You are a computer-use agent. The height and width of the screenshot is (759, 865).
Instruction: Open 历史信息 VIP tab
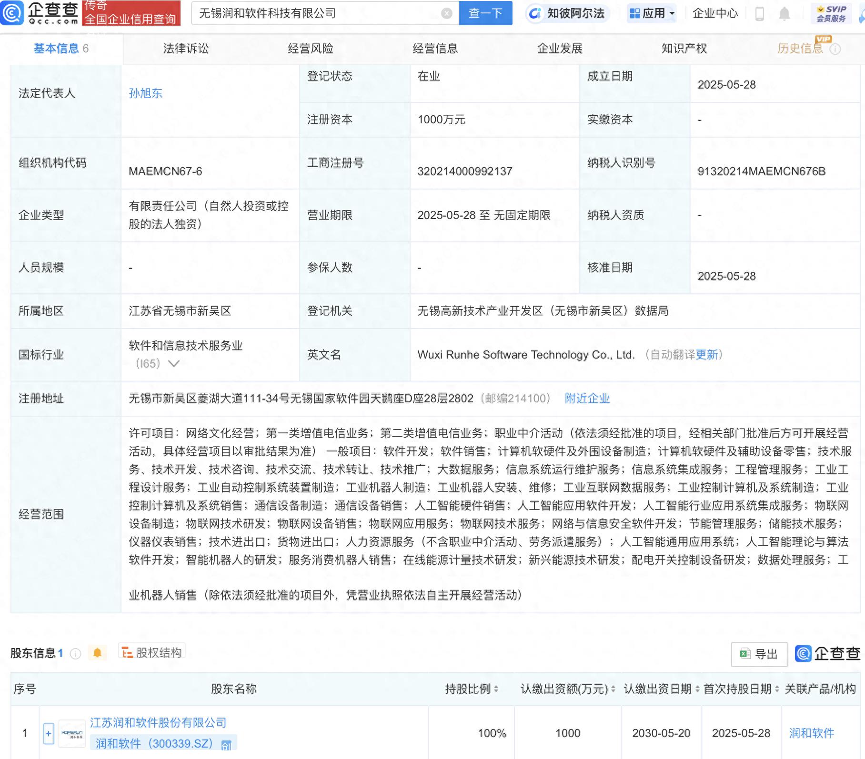tap(800, 49)
